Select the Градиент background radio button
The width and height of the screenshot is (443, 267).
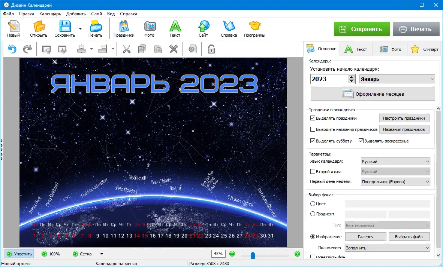tap(313, 214)
